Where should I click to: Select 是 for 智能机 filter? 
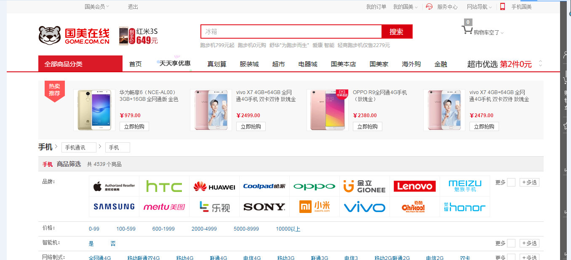[x=91, y=244]
